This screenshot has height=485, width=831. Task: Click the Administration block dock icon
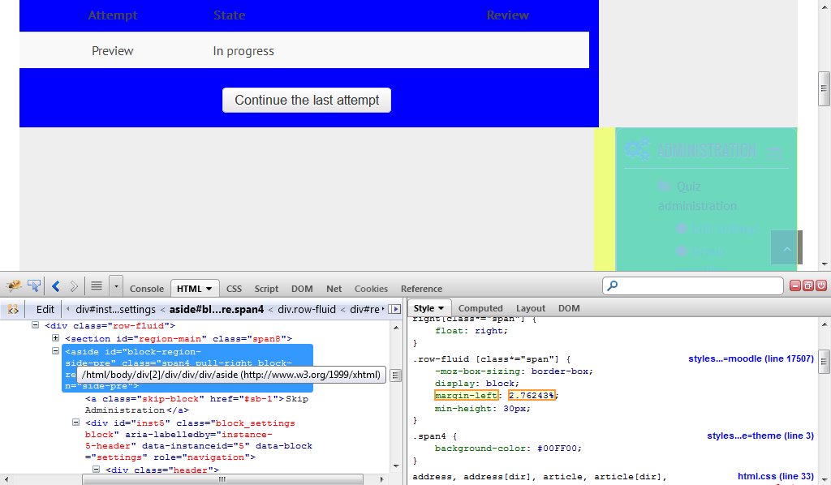coord(774,154)
